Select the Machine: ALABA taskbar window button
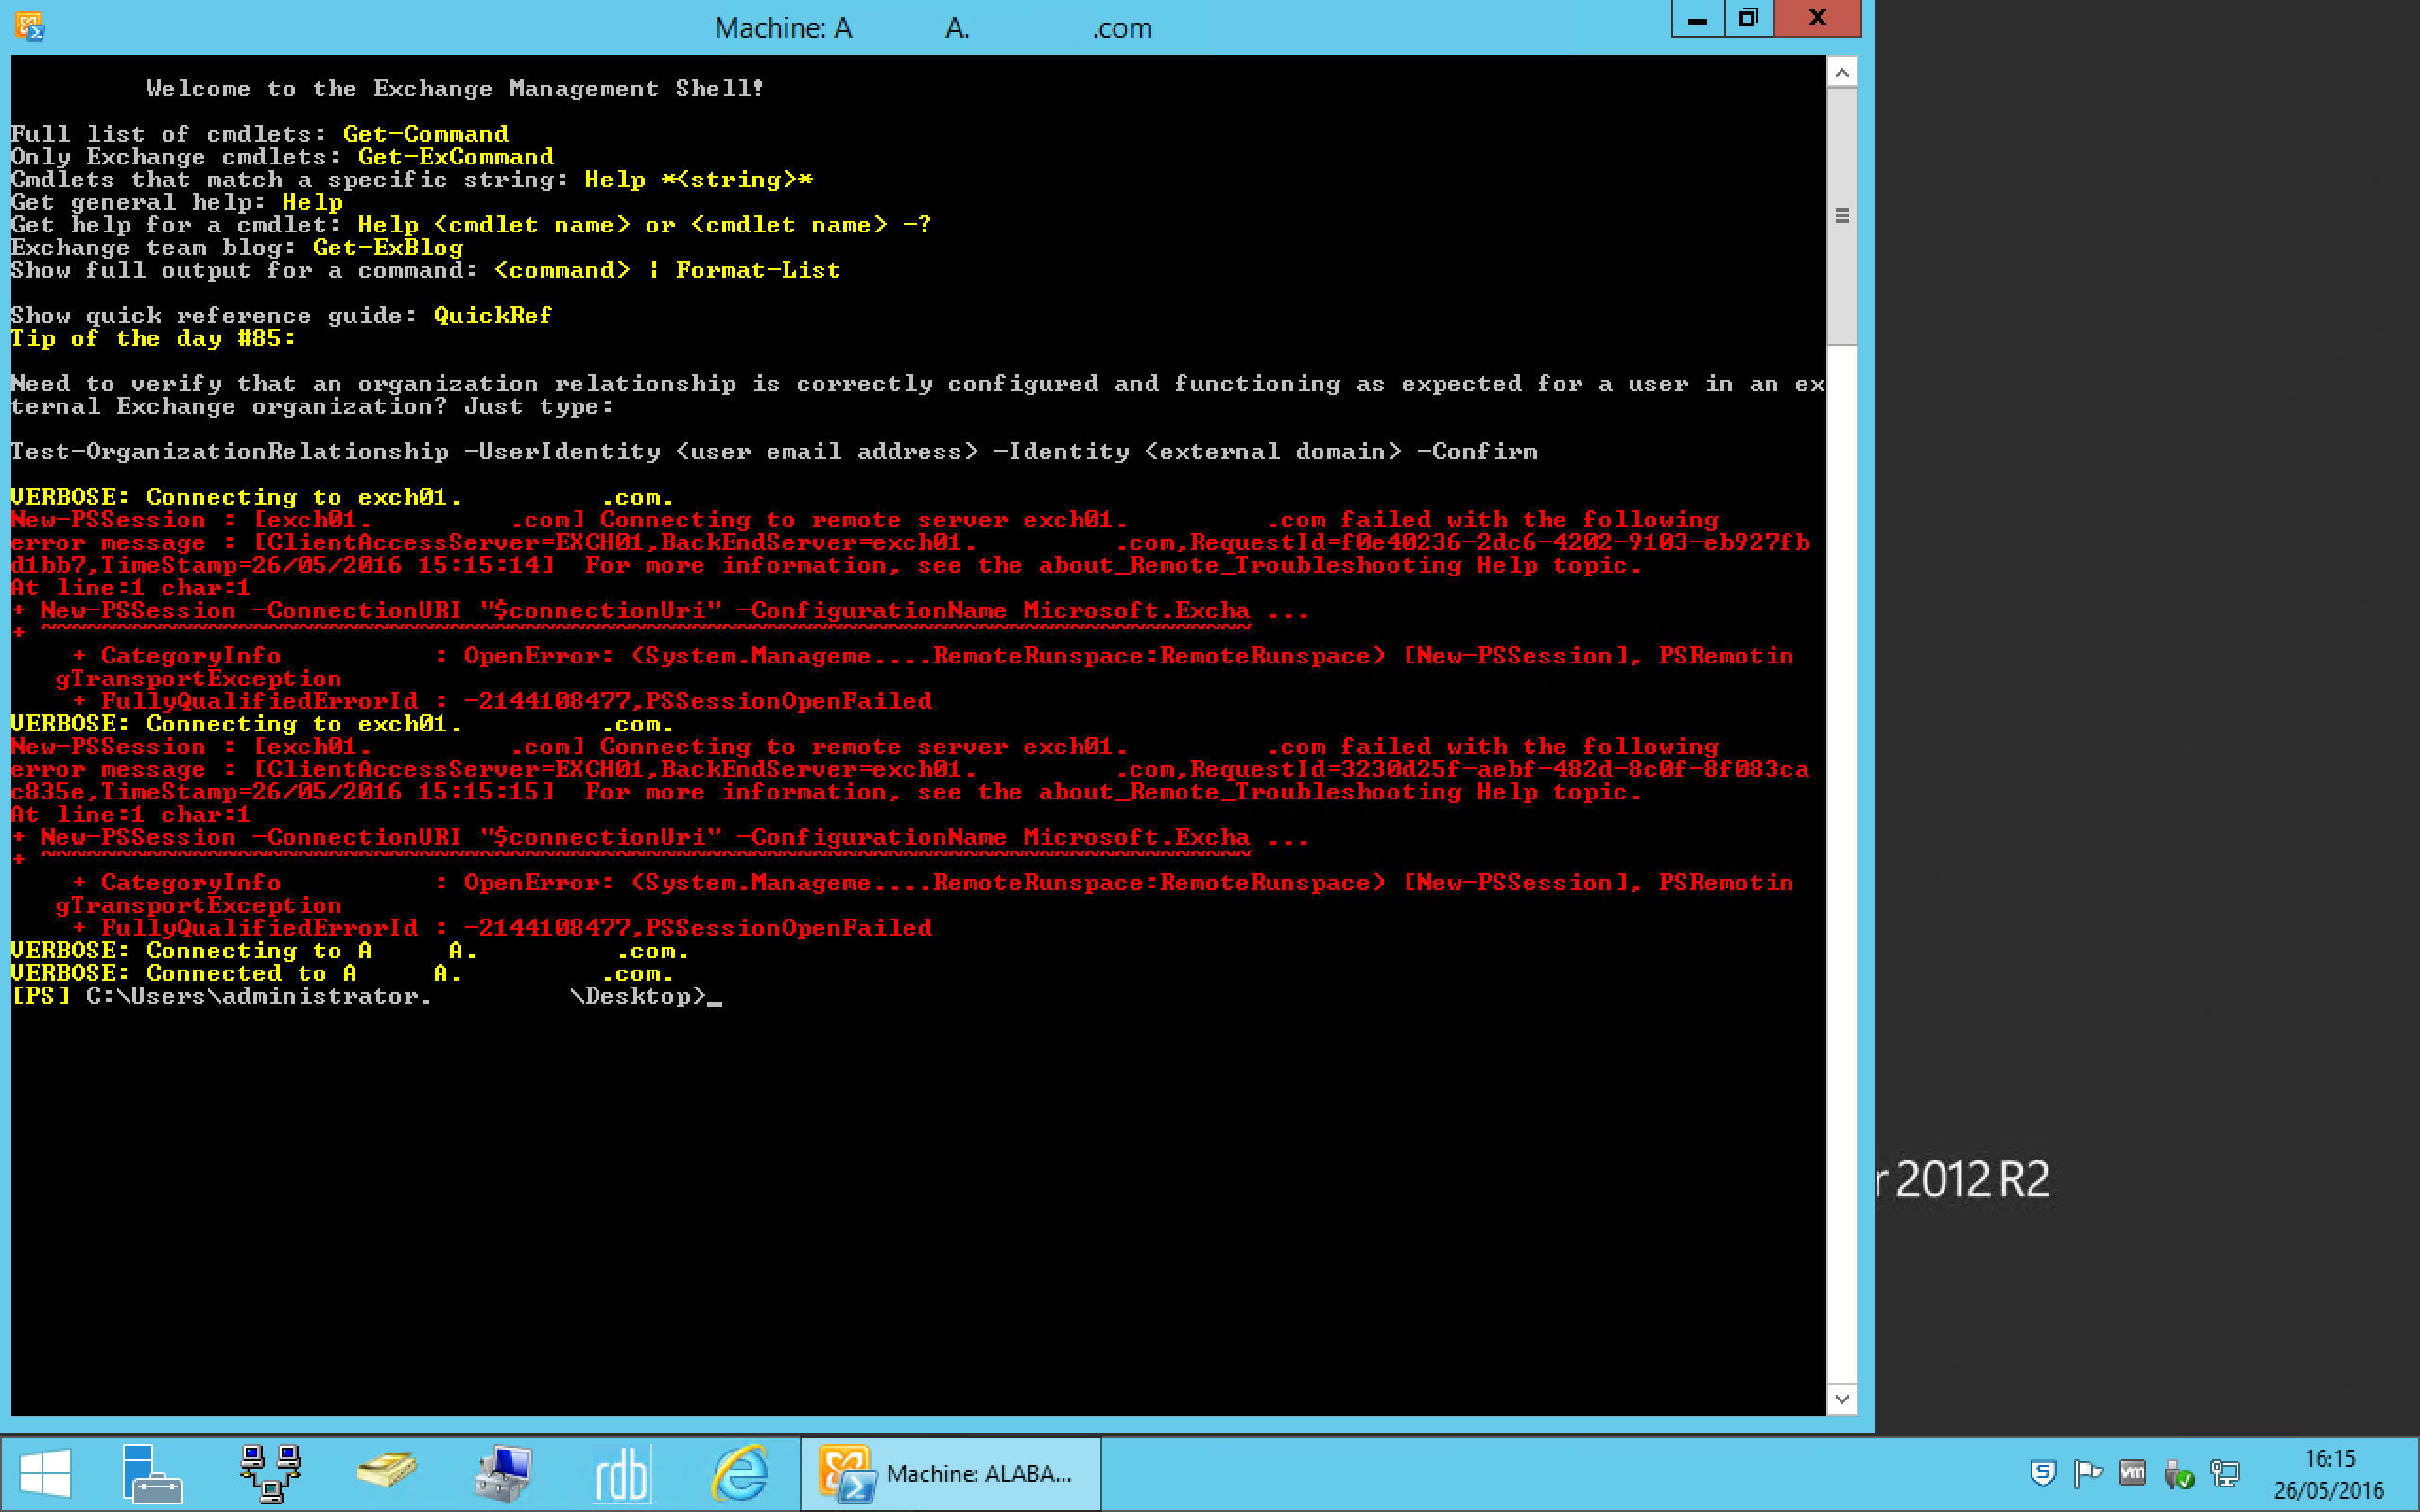 [x=948, y=1472]
